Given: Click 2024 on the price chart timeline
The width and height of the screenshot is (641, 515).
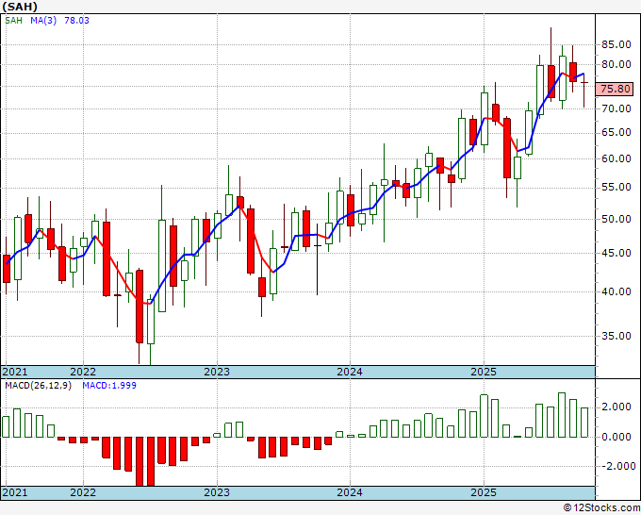Looking at the screenshot, I should [350, 372].
